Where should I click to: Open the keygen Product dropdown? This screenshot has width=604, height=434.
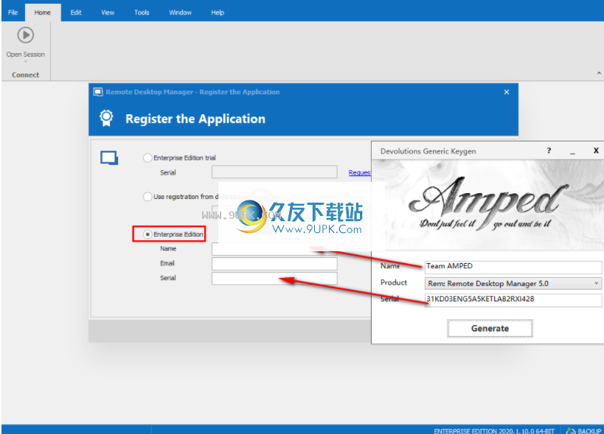click(513, 284)
